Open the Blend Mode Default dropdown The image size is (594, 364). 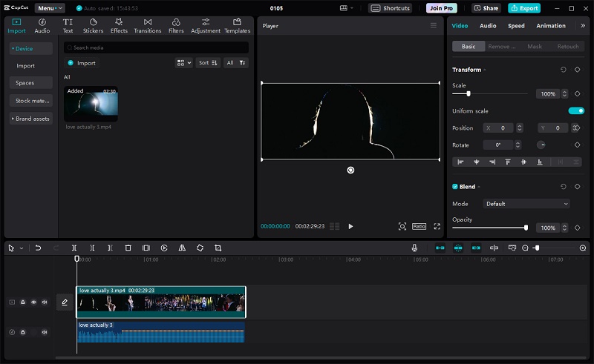pyautogui.click(x=526, y=204)
